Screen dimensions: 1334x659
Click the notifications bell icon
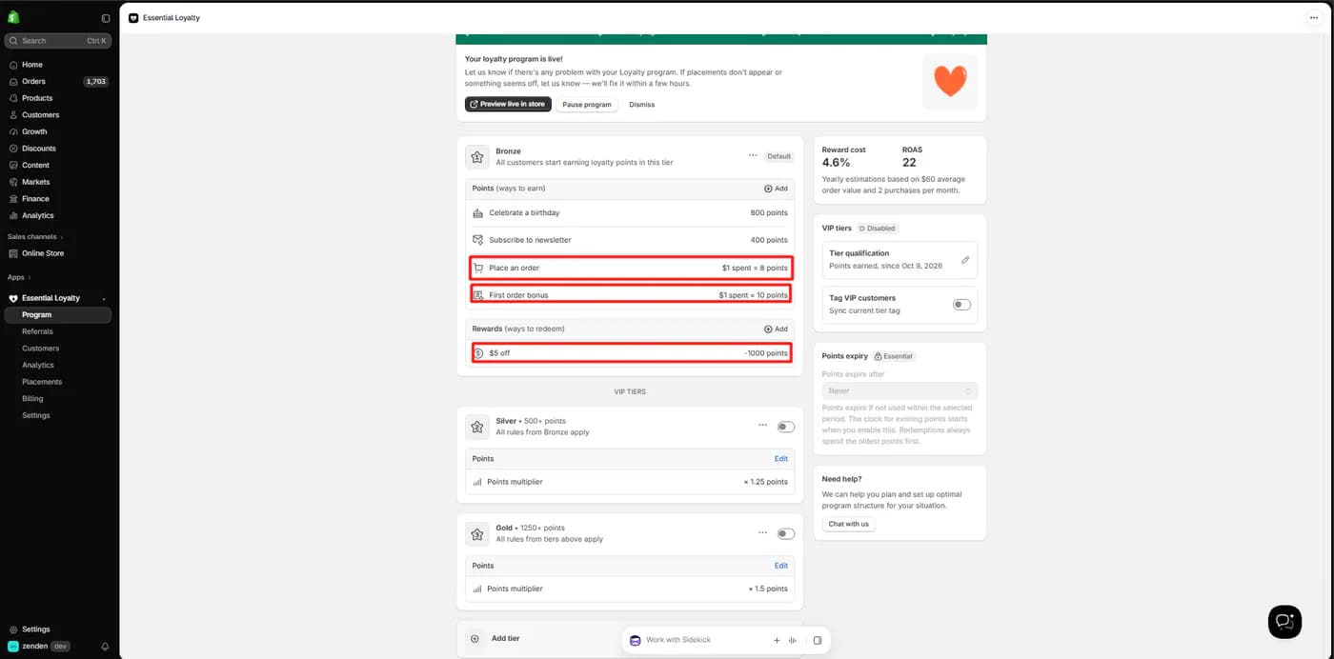click(x=105, y=646)
